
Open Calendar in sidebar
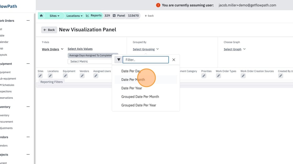click(4, 42)
